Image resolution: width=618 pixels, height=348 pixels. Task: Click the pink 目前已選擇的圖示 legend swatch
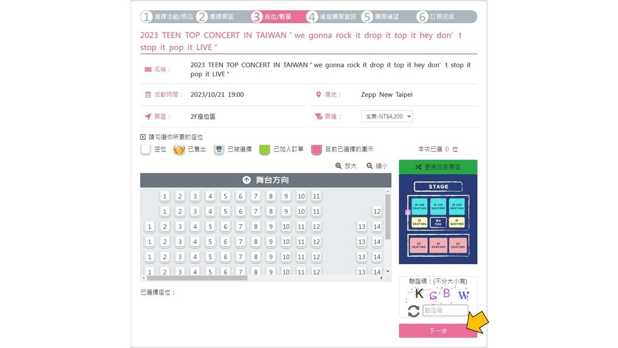coord(317,149)
